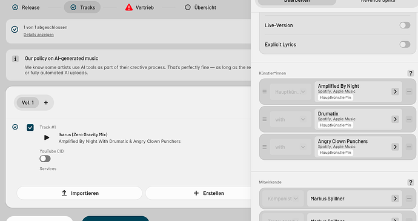The width and height of the screenshot is (418, 221).
Task: Click the Services label under Track #1
Action: (48, 169)
